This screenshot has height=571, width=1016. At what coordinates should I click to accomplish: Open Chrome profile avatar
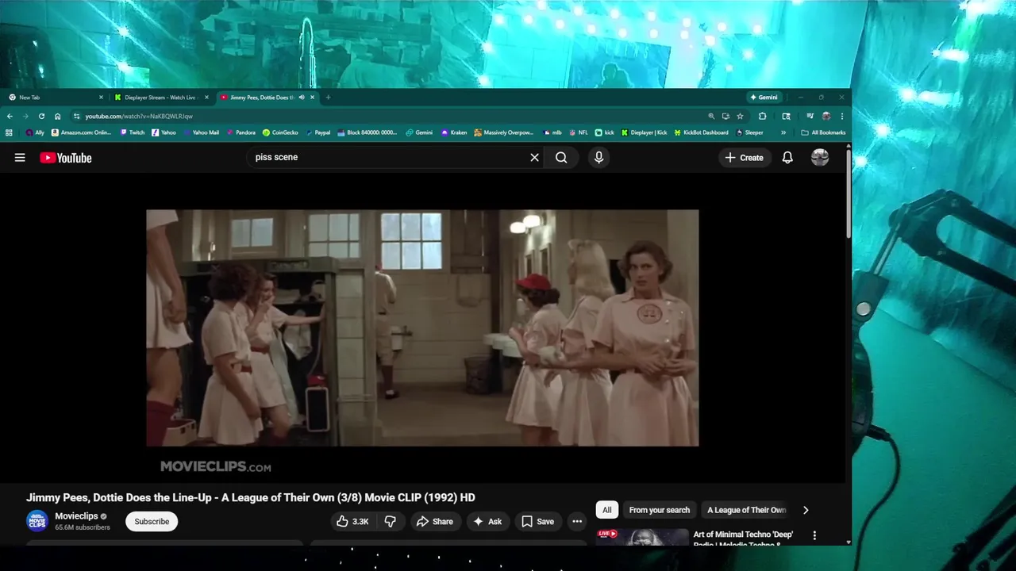tap(826, 117)
